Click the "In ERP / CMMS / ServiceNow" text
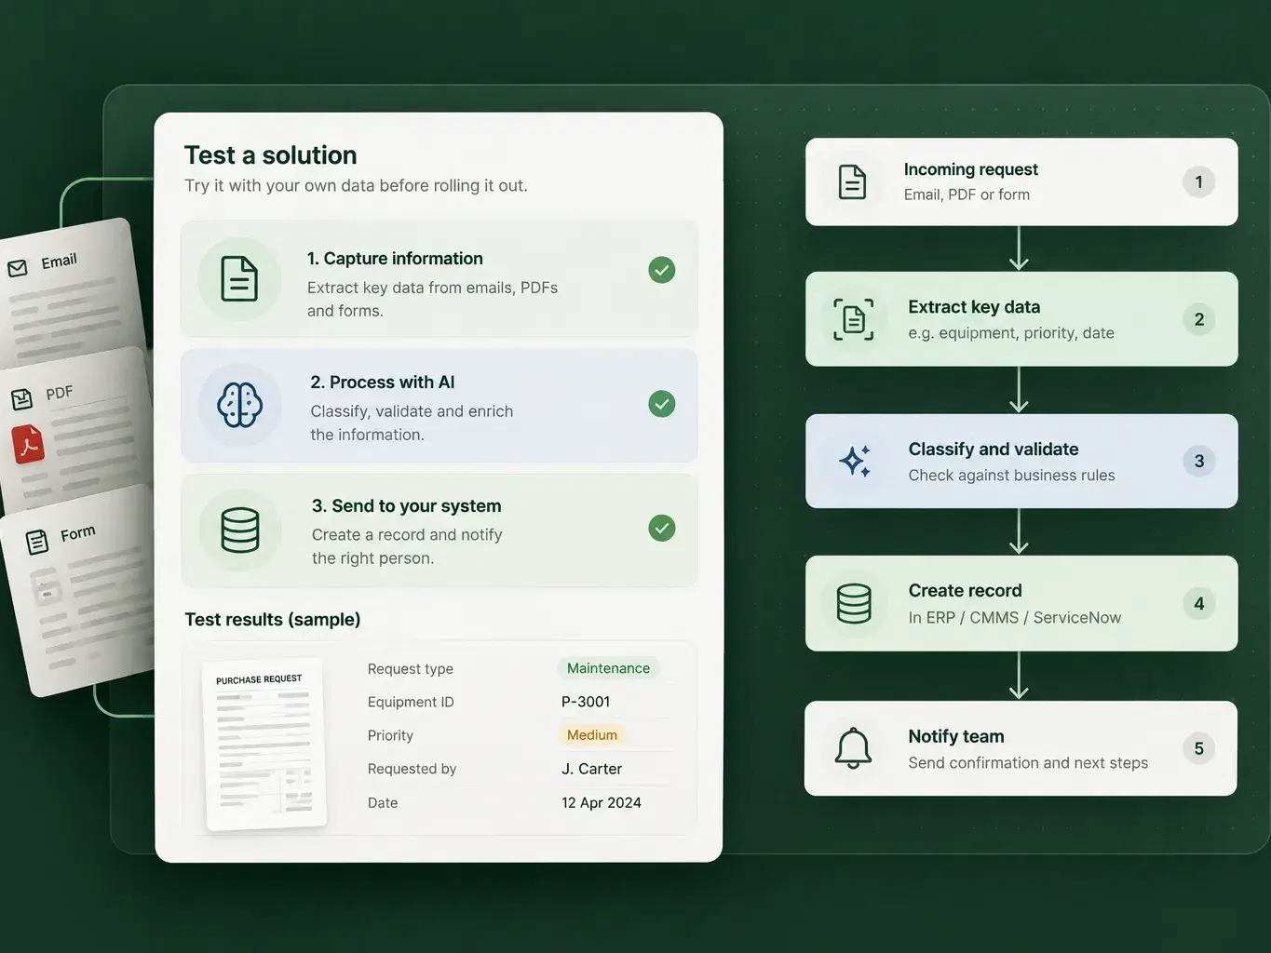 1015,617
